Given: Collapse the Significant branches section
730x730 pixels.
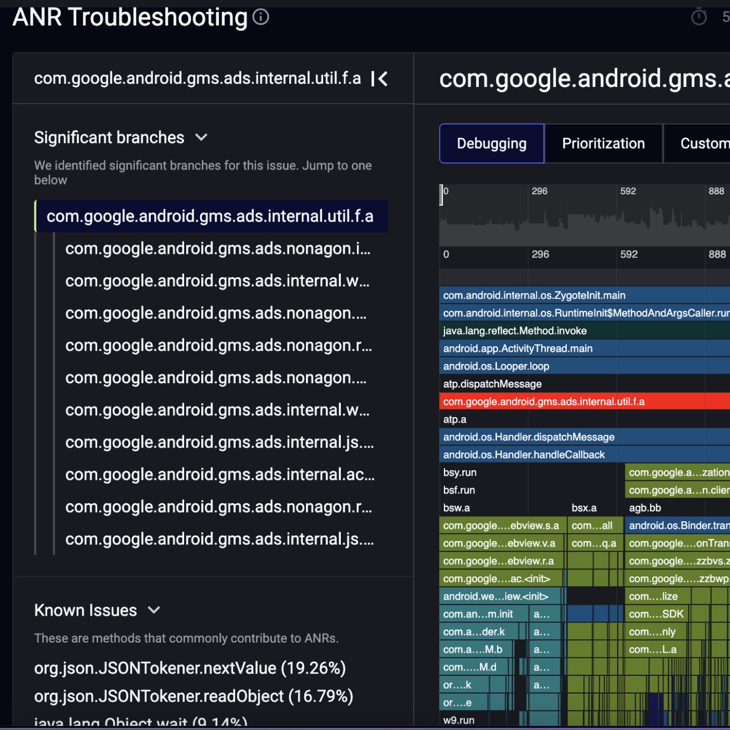Looking at the screenshot, I should [x=201, y=137].
